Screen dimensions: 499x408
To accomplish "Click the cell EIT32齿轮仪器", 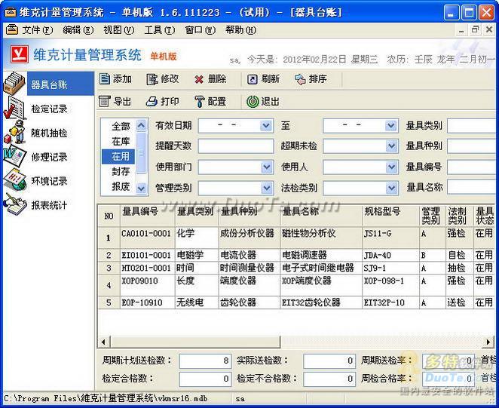I will 321,302.
